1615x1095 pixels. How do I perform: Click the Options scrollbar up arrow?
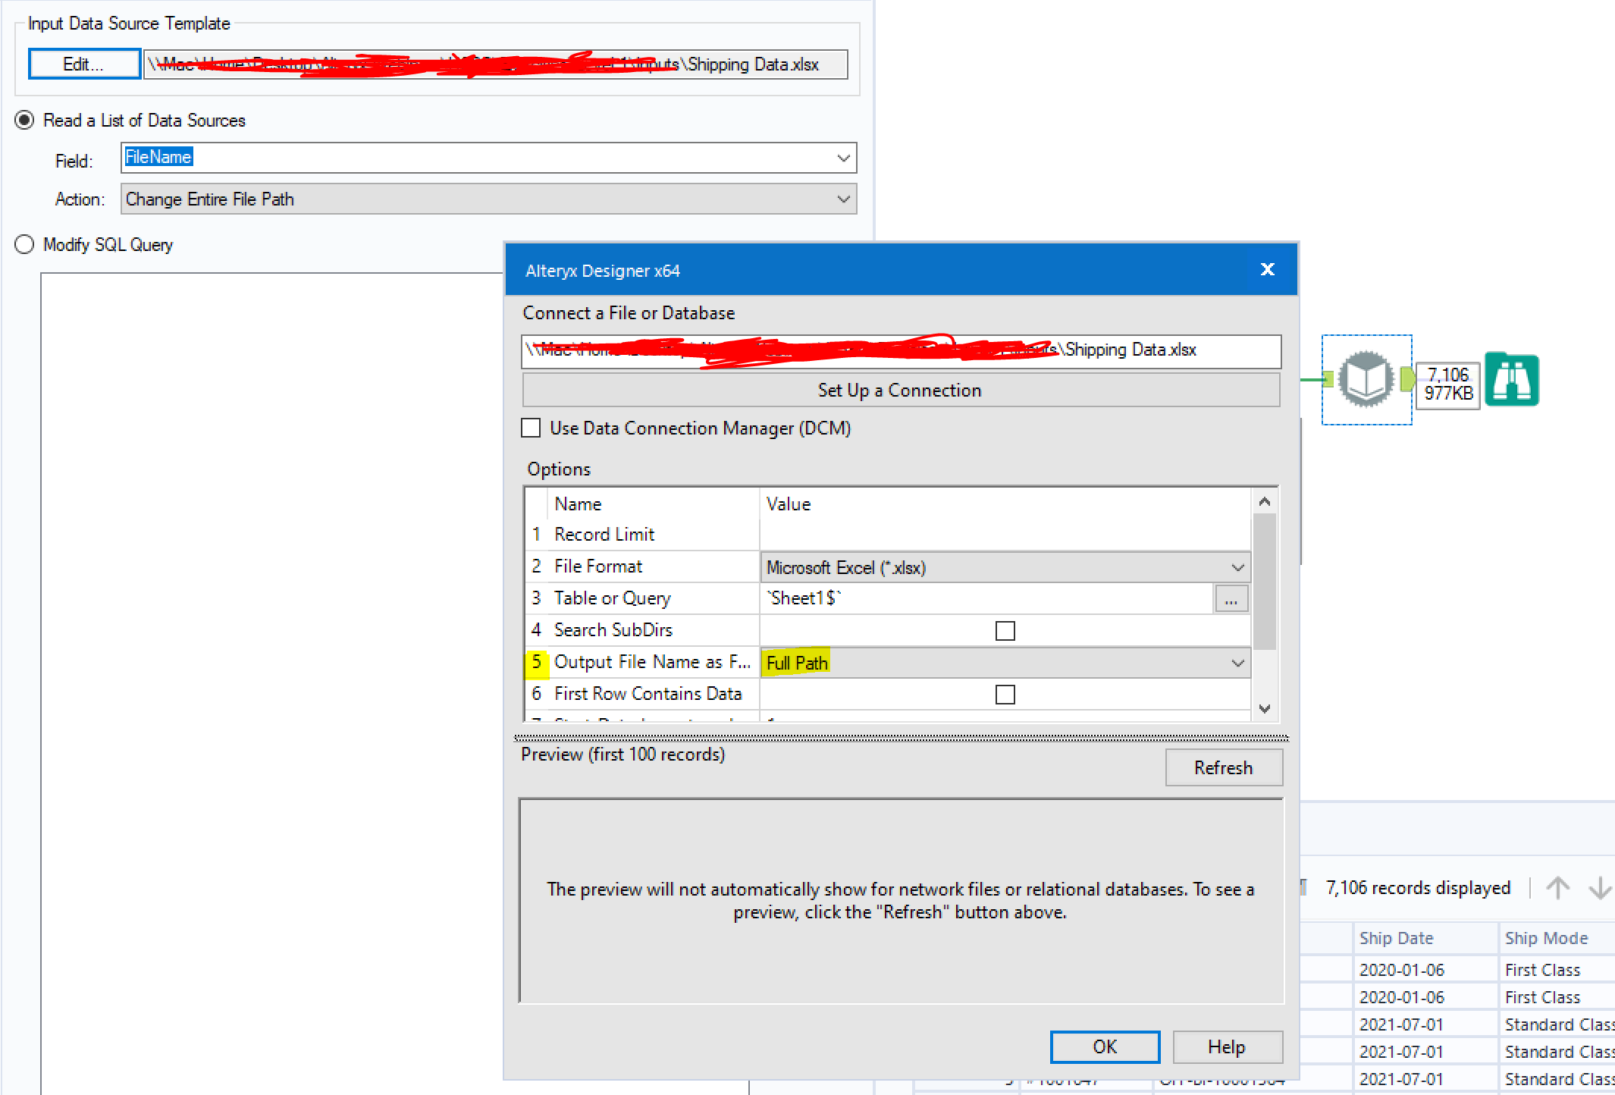[x=1265, y=500]
